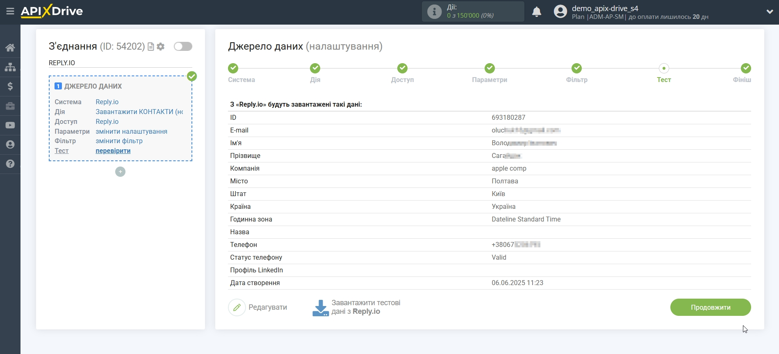Click the Dateline Standard Time value

click(x=526, y=219)
